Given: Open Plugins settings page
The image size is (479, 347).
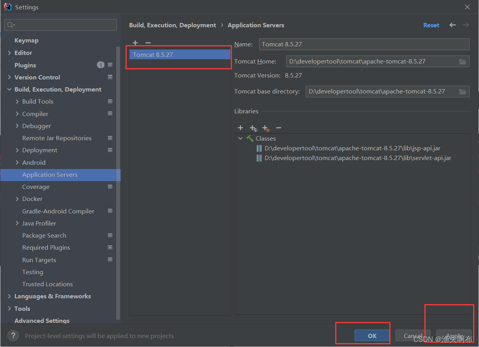Looking at the screenshot, I should 25,65.
